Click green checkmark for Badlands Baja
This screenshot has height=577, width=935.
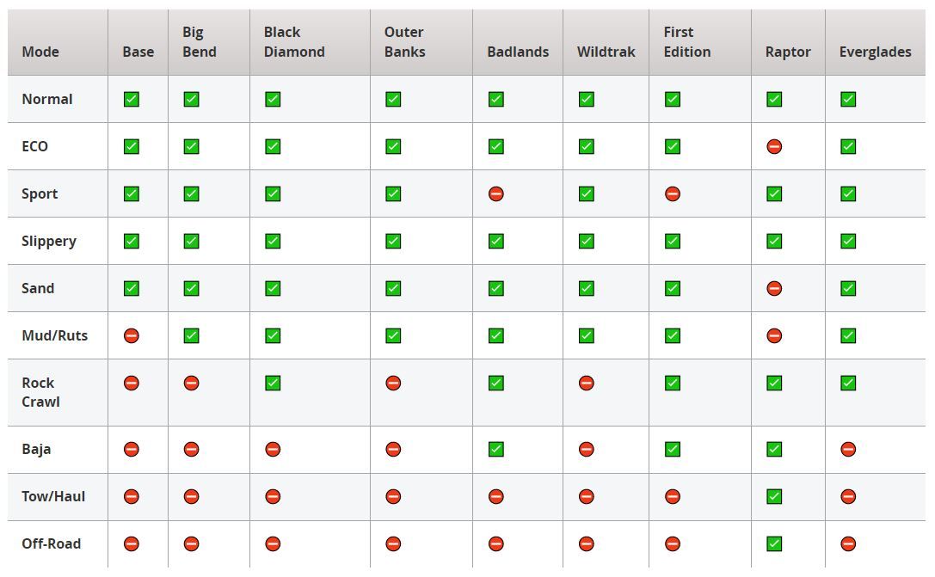495,450
